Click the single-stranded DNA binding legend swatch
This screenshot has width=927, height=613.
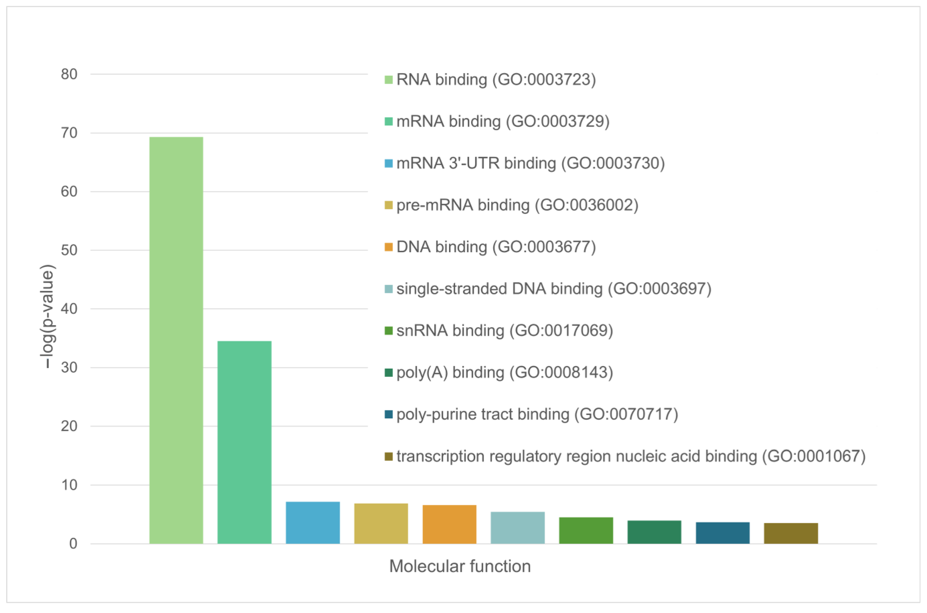388,289
